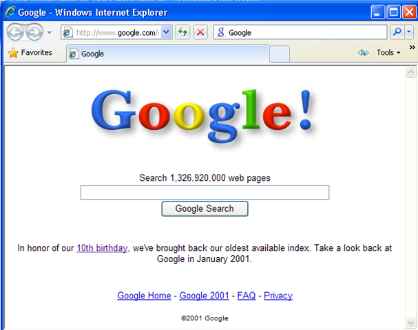Click the page icon in address bar

[67, 32]
